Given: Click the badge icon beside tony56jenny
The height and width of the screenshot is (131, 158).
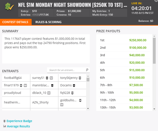Looking at the screenshot, I should coord(80,78).
